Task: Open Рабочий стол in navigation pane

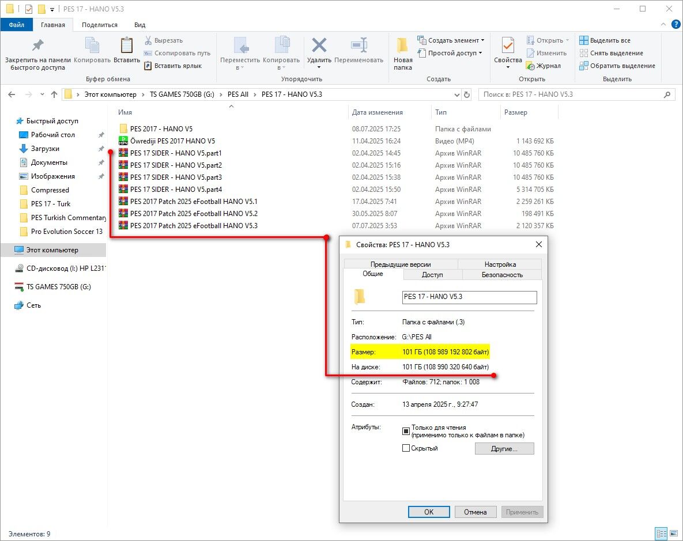Action: pyautogui.click(x=52, y=135)
